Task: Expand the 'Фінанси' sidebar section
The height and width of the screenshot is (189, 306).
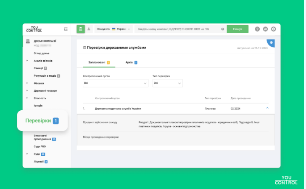Action: click(x=27, y=83)
